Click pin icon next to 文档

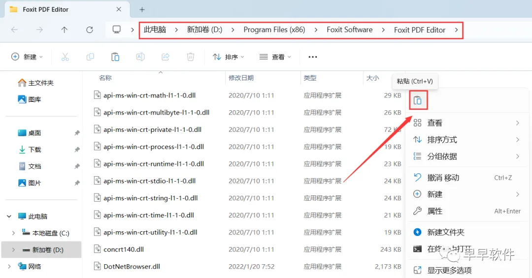77,166
